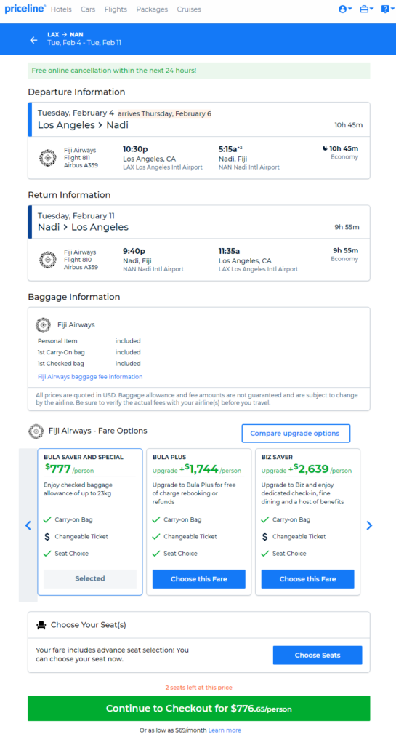Click Carry-on Bag checkmark in Biz Saver card
This screenshot has height=745, width=396.
click(x=265, y=519)
